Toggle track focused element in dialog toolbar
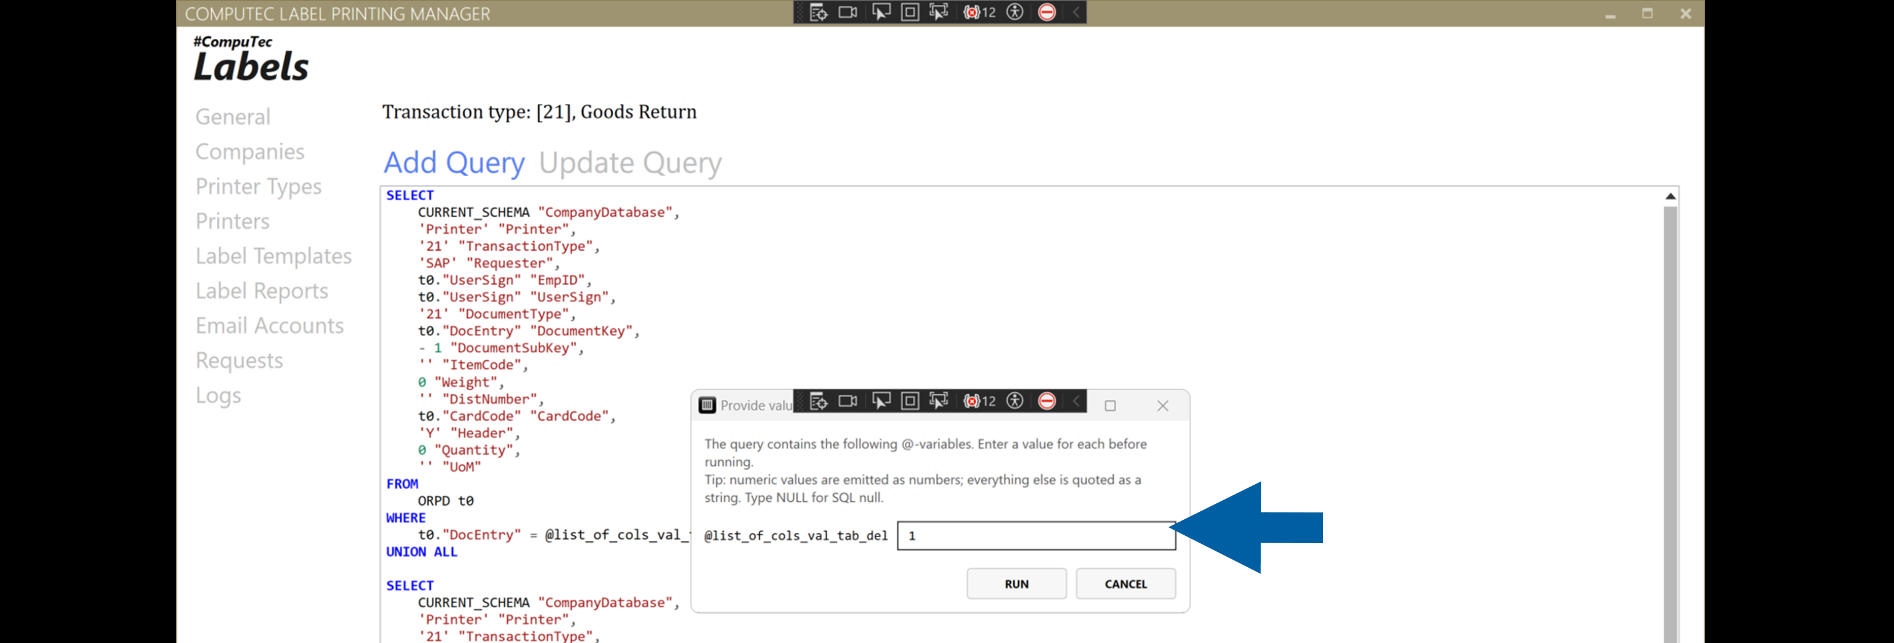This screenshot has width=1894, height=643. 939,401
